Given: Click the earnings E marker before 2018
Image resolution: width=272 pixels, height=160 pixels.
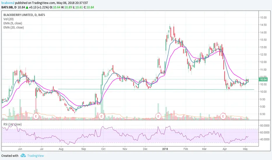Looking at the screenshot, I should pos(158,116).
